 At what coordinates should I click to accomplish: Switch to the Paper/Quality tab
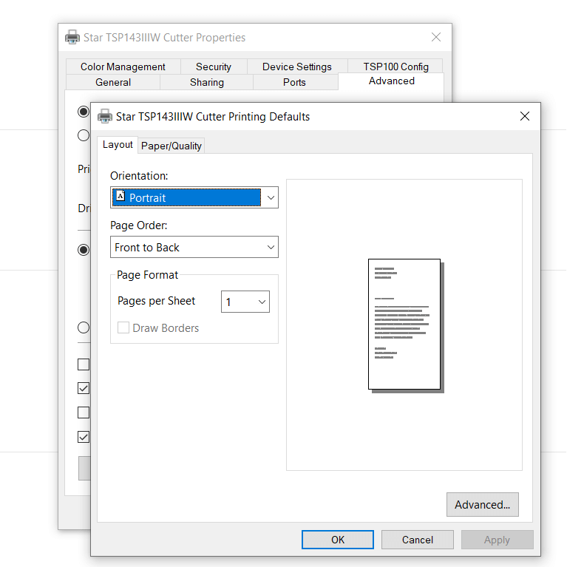(171, 146)
